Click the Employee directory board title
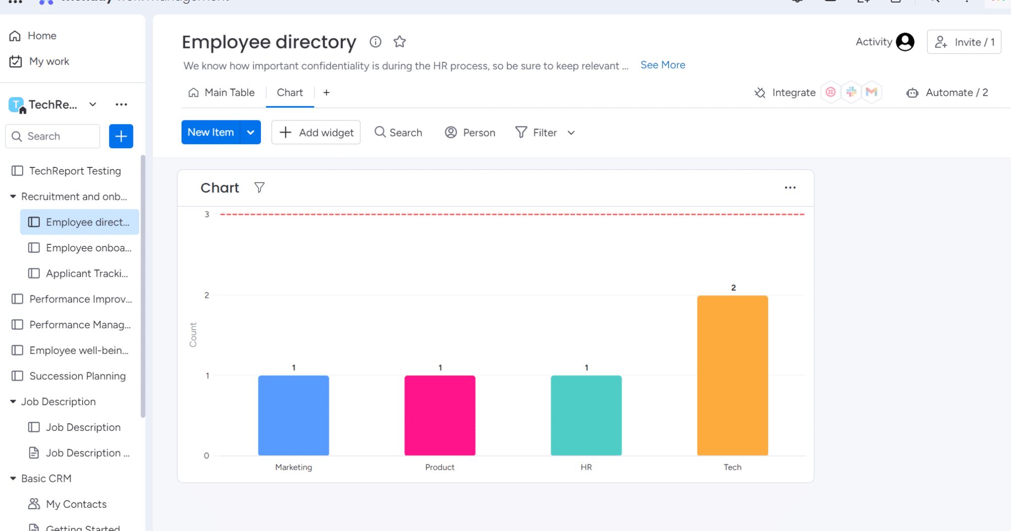 (x=269, y=42)
